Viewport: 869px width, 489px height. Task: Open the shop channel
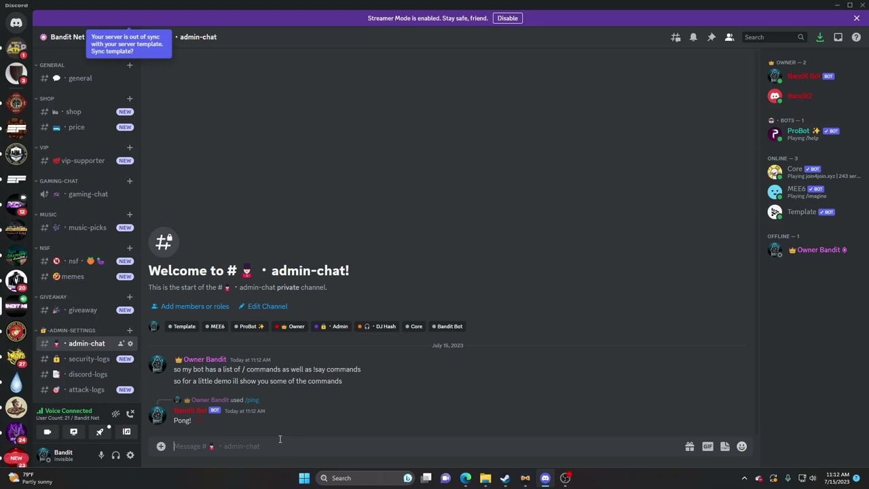87,111
